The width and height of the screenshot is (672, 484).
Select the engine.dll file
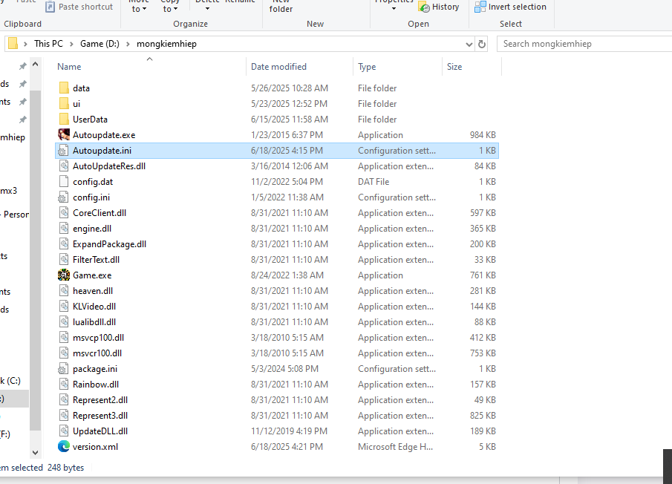pyautogui.click(x=92, y=229)
